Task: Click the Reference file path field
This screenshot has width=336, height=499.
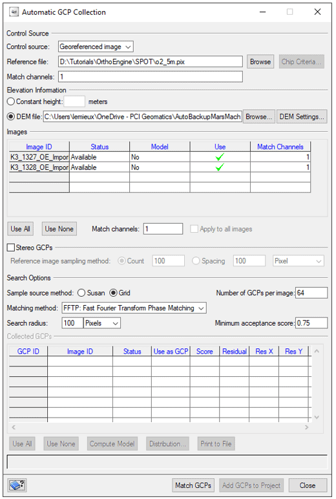Action: click(151, 62)
